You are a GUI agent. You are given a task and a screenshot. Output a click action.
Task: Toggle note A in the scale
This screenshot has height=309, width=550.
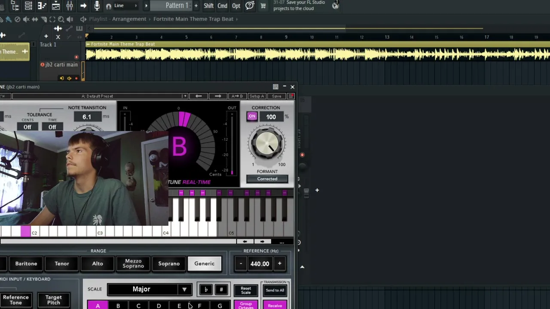tap(98, 305)
